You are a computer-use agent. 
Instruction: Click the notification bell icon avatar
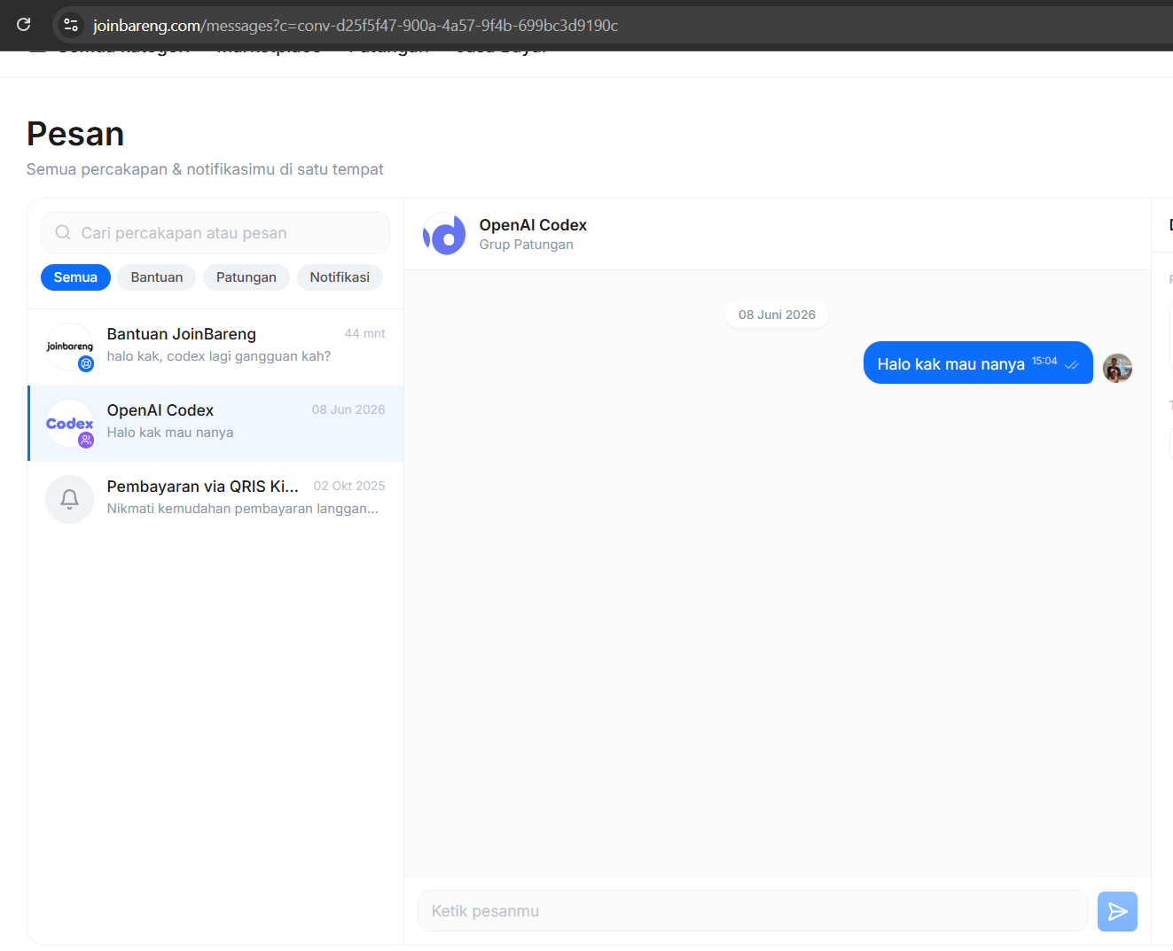[x=69, y=499]
